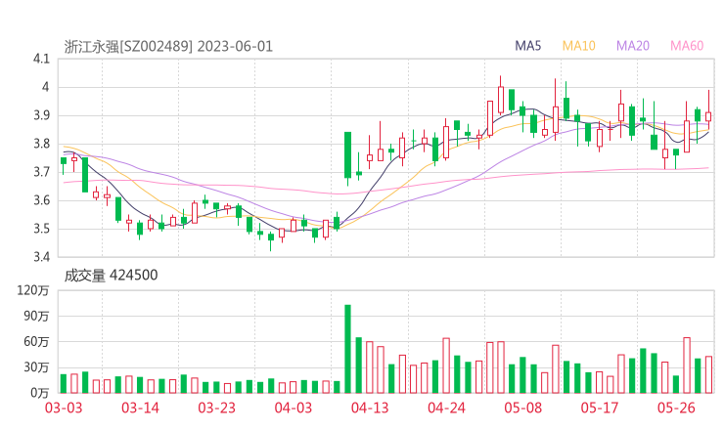The image size is (724, 430).
Task: Click the 成交量 424500 volume label
Action: point(111,276)
